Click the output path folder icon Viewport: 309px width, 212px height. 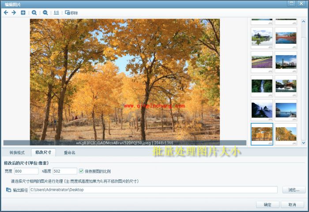coord(8,190)
